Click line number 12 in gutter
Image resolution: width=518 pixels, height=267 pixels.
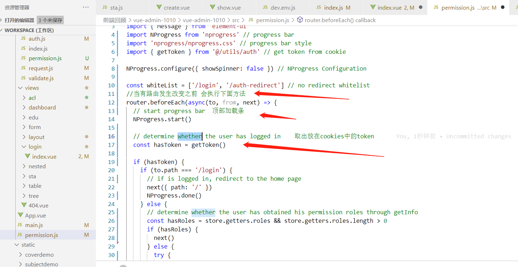pyautogui.click(x=111, y=102)
